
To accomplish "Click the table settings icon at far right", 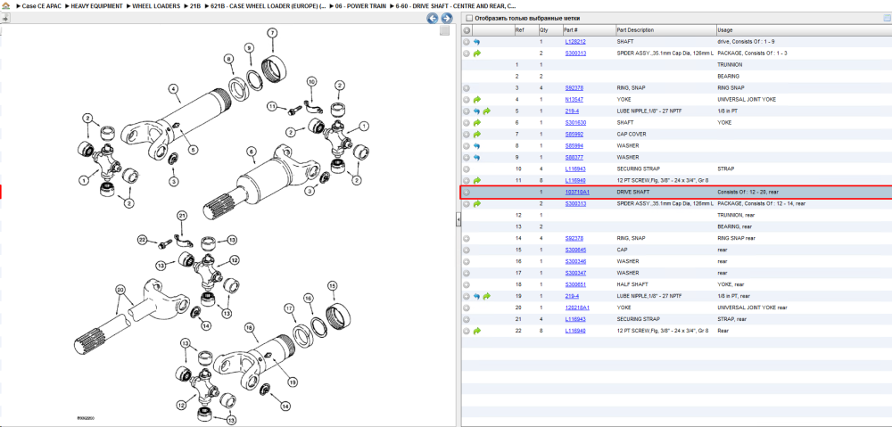I will click(x=887, y=18).
